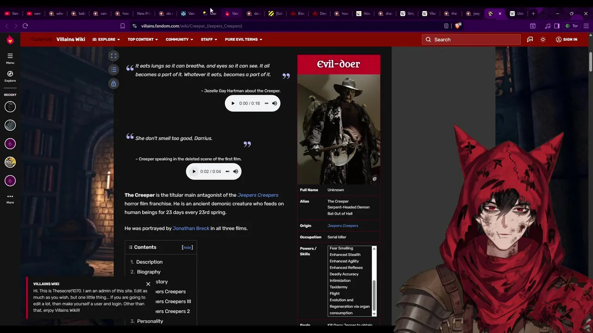Expand the Staff dropdown
This screenshot has height=333, width=593.
[x=208, y=40]
